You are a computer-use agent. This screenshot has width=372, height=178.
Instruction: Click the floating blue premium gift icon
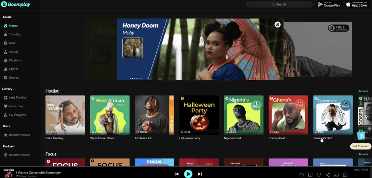(361, 136)
